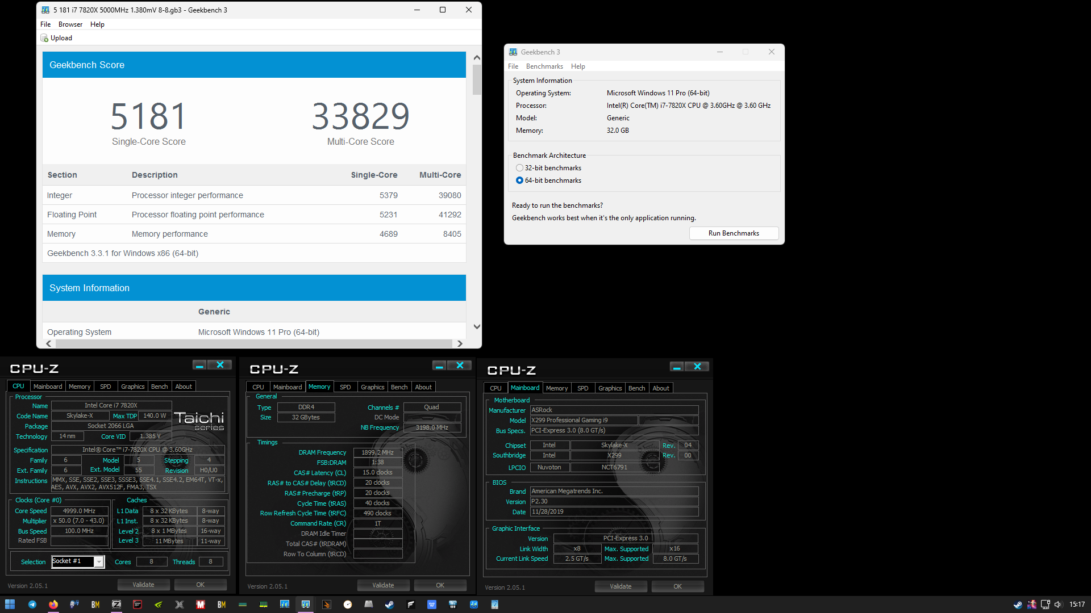
Task: Click Validate in right CPU-Z window
Action: (x=621, y=586)
